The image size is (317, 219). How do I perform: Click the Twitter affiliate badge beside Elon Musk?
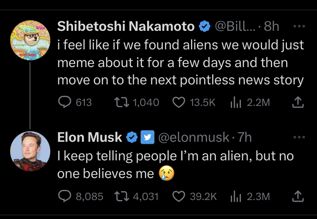(x=148, y=137)
